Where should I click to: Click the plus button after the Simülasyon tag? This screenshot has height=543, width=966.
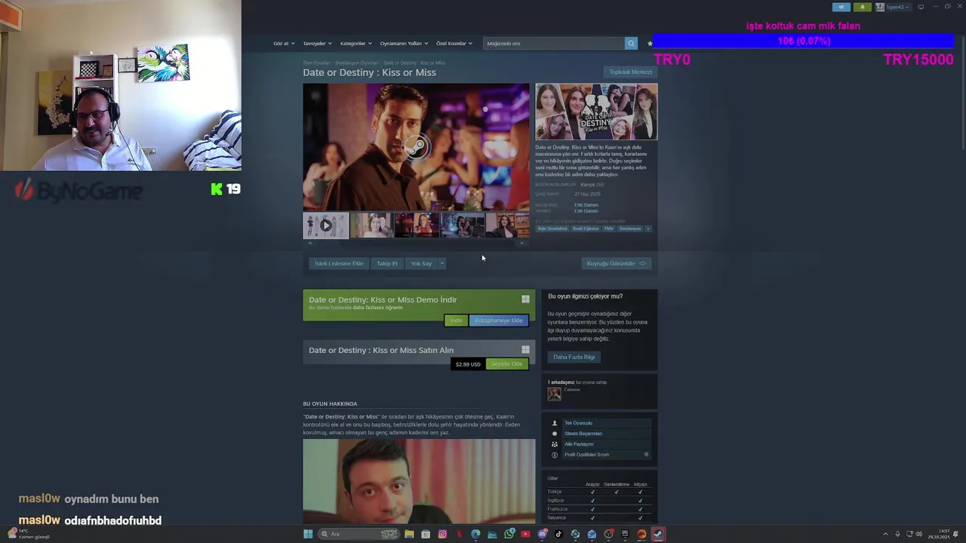click(x=648, y=229)
